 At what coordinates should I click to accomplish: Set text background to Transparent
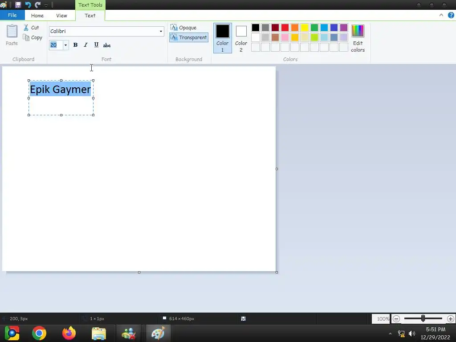[189, 37]
